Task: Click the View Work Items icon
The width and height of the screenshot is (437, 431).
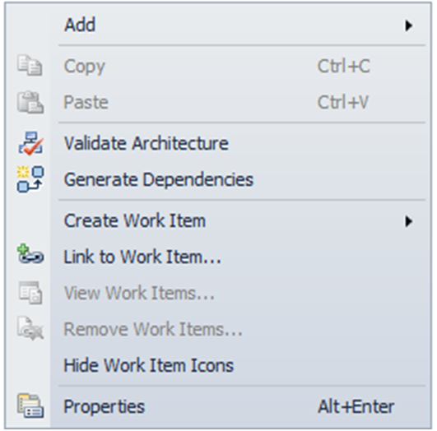Action: (x=30, y=293)
